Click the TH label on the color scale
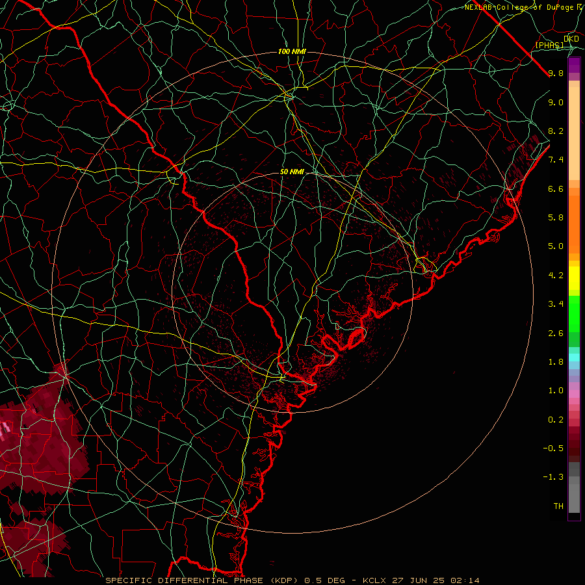The image size is (585, 585). pos(558,506)
